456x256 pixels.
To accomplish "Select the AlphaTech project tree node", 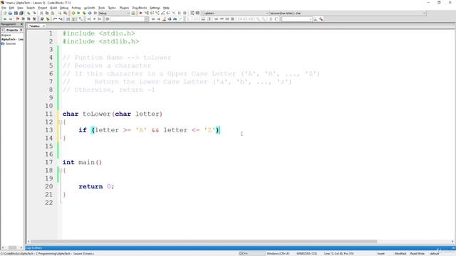I will coord(12,39).
